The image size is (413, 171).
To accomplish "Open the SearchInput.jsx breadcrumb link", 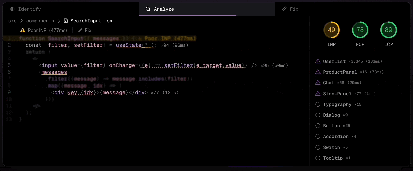I will [91, 21].
